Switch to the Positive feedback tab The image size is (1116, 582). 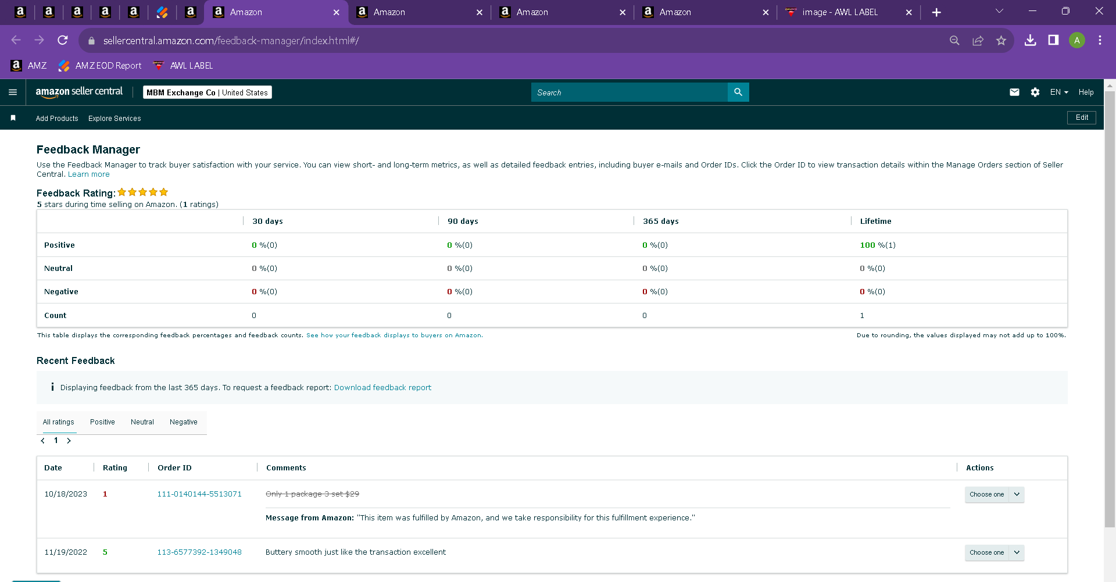pyautogui.click(x=102, y=422)
